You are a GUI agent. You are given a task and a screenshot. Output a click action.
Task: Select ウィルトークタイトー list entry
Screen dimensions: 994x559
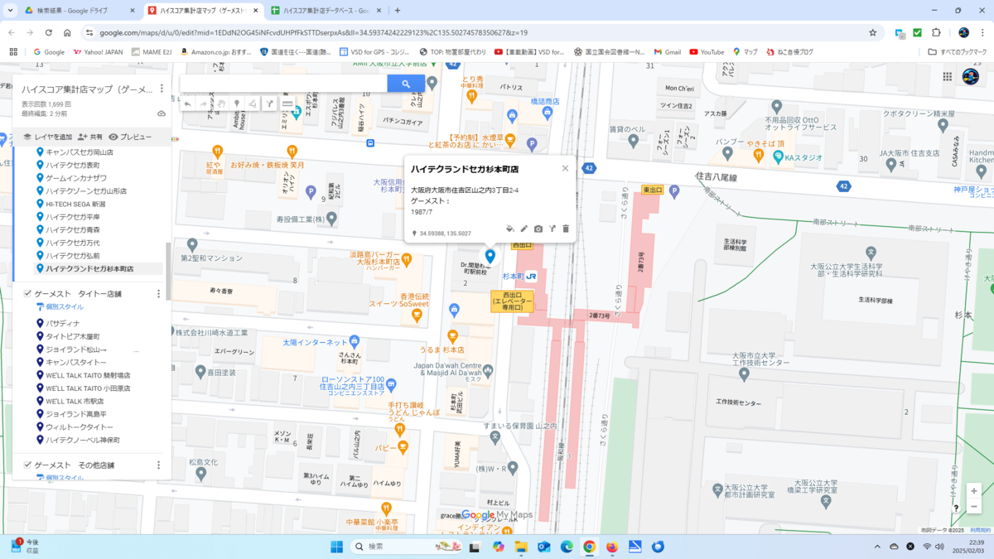pyautogui.click(x=80, y=426)
